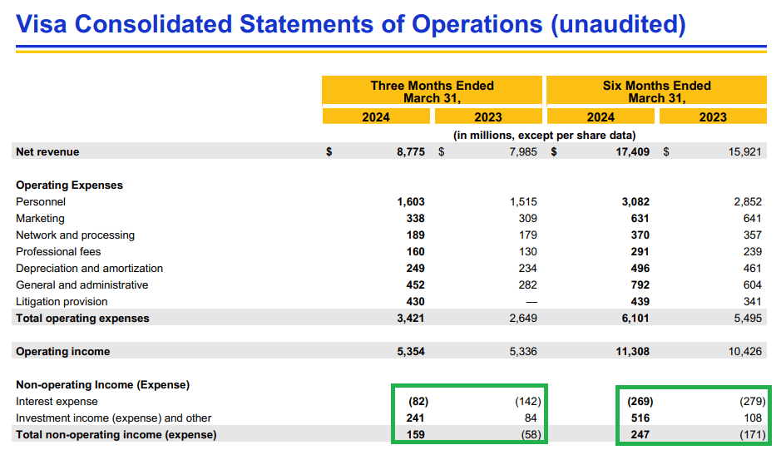Select the Total operating expenses label

coord(82,318)
